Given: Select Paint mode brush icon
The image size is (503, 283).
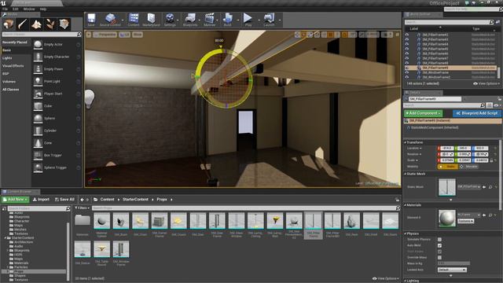Looking at the screenshot, I should (23, 24).
